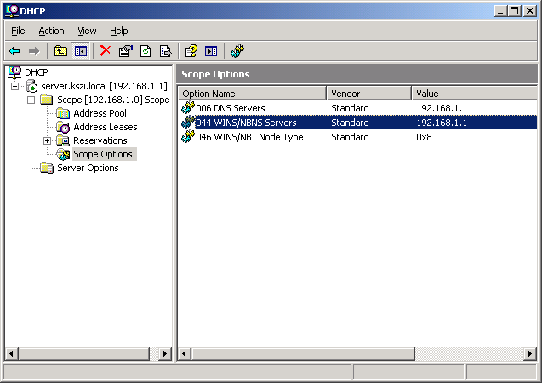Click the Scope folder icon in tree
The width and height of the screenshot is (542, 383).
coord(46,100)
